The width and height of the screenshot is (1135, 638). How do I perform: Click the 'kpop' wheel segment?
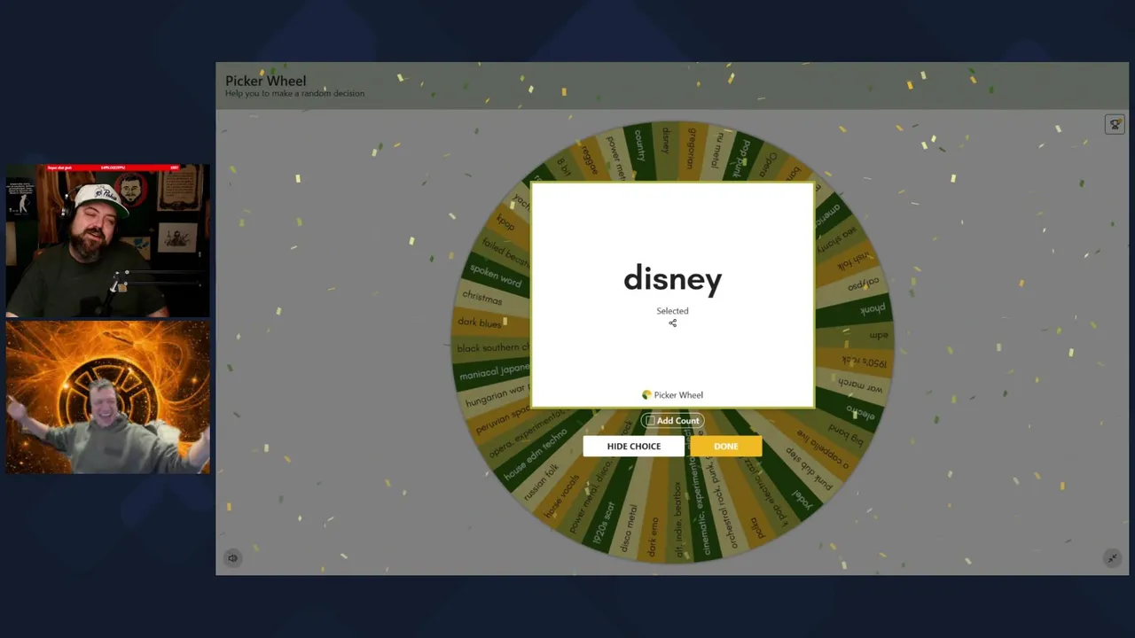pos(506,222)
